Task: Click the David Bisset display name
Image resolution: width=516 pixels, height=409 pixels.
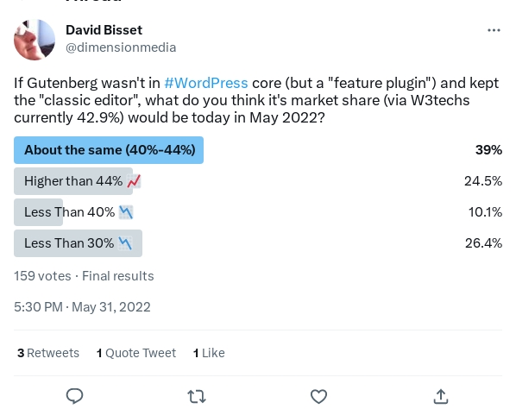Action: [x=104, y=30]
